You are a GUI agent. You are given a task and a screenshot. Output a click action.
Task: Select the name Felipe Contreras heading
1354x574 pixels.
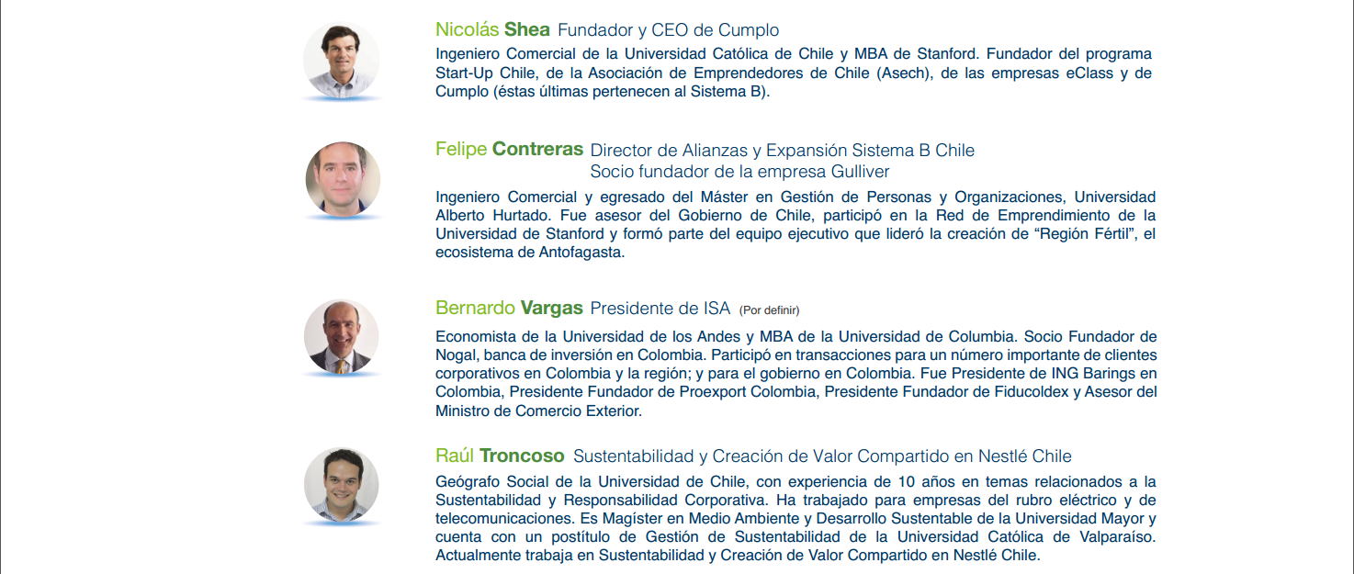coord(509,149)
